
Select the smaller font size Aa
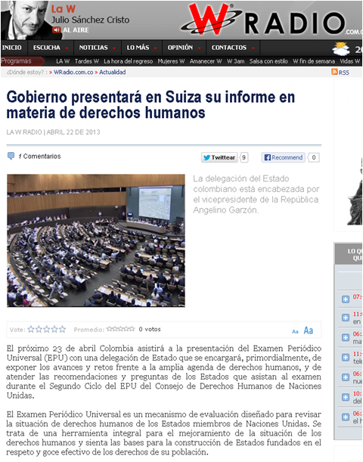click(x=295, y=331)
